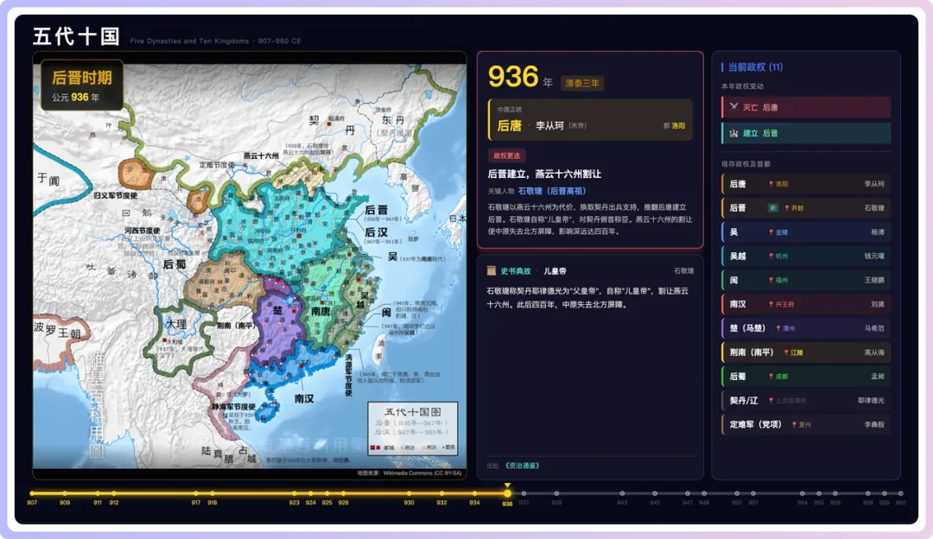The height and width of the screenshot is (539, 933).
Task: Click the book icon next to 史书典故
Action: (492, 270)
